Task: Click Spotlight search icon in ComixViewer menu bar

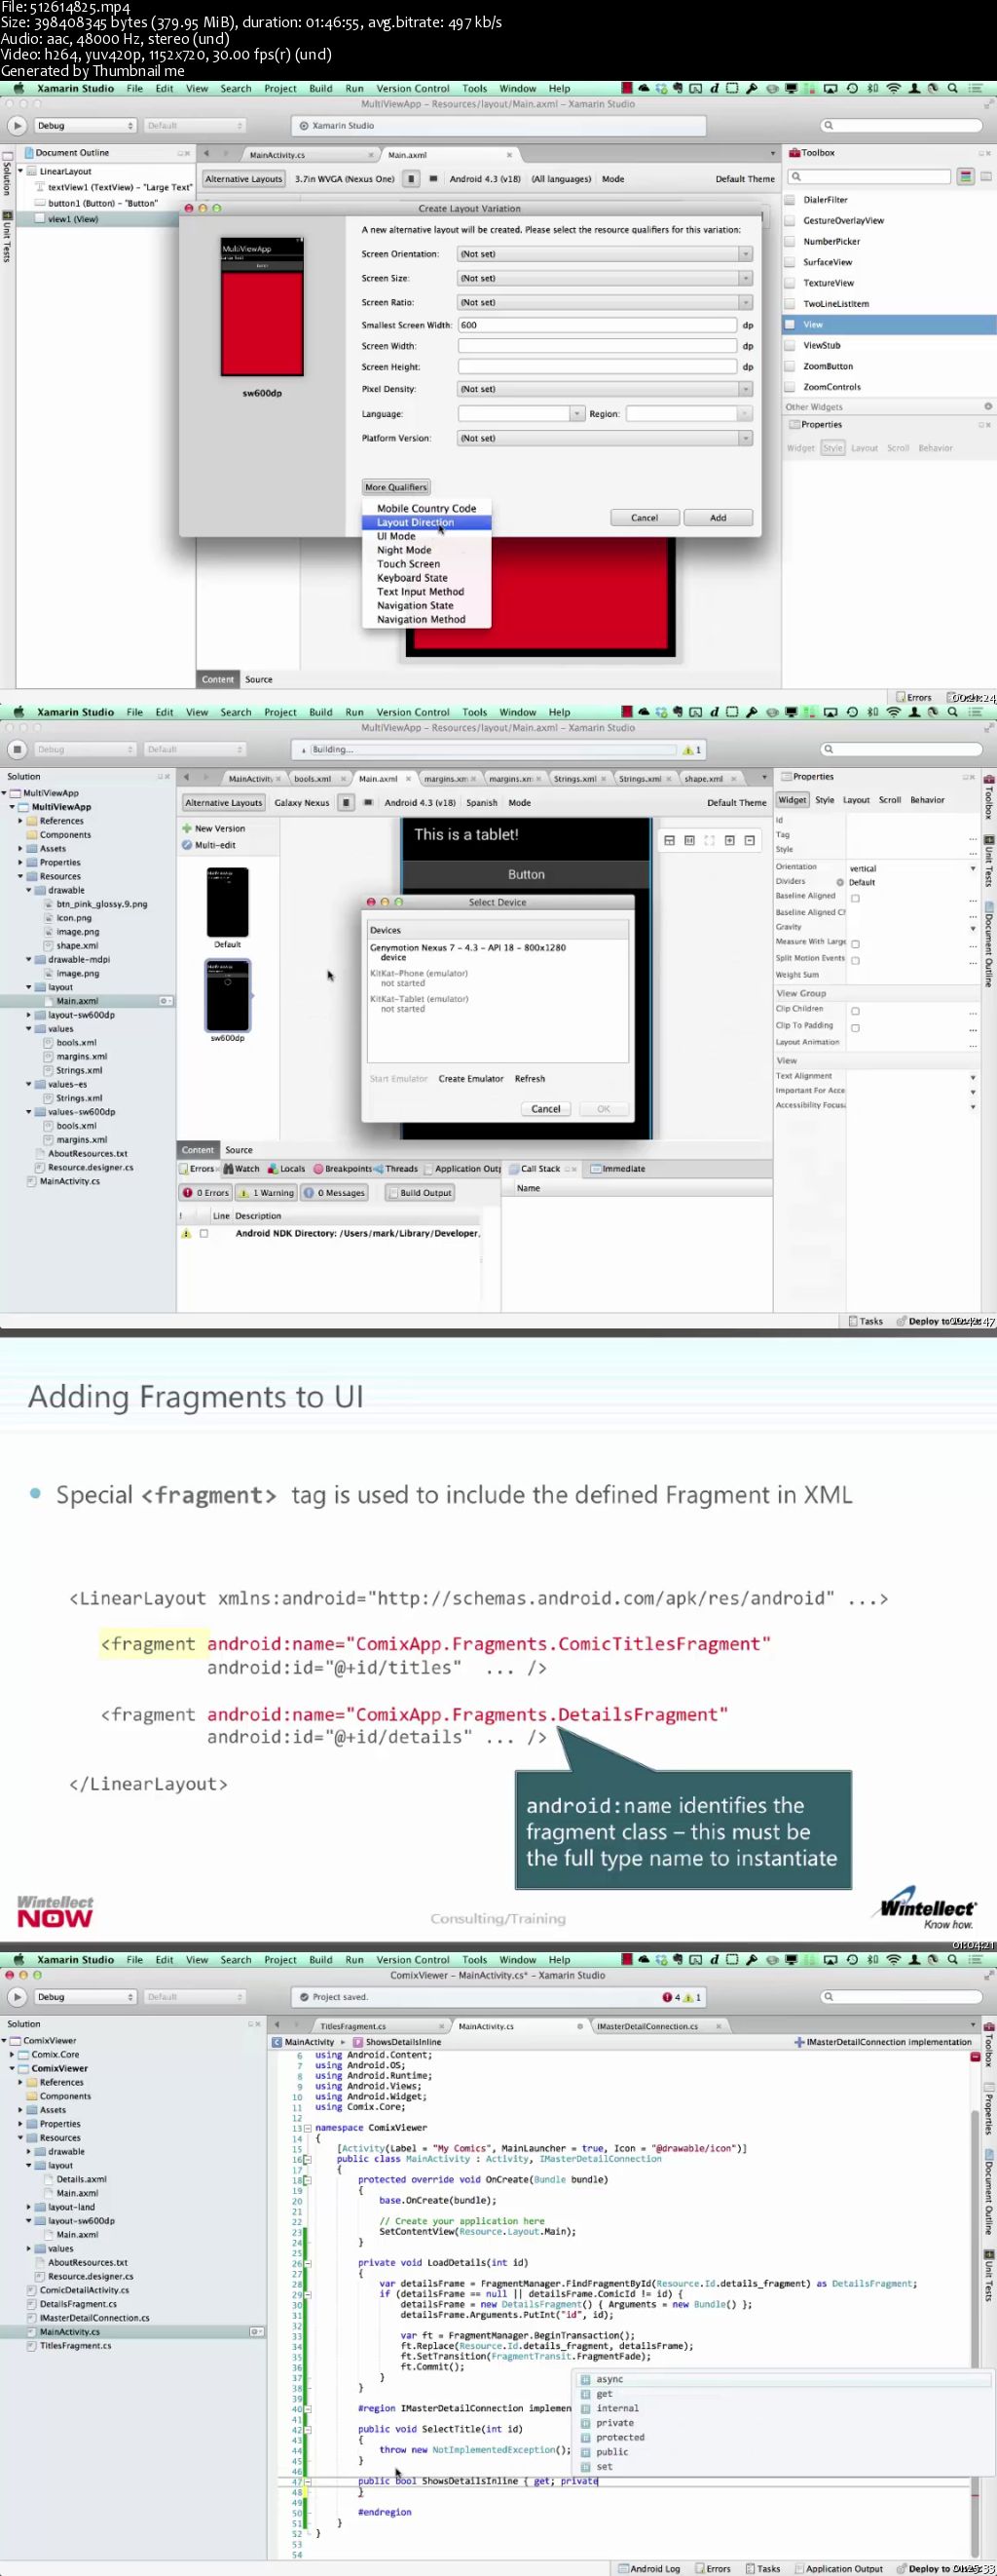Action: pyautogui.click(x=952, y=1960)
